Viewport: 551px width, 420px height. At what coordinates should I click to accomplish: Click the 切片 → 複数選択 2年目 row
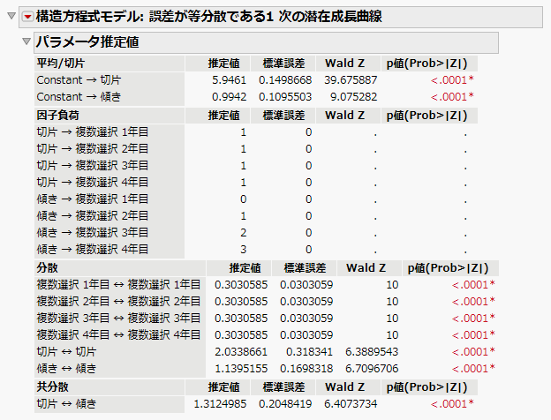pyautogui.click(x=93, y=149)
